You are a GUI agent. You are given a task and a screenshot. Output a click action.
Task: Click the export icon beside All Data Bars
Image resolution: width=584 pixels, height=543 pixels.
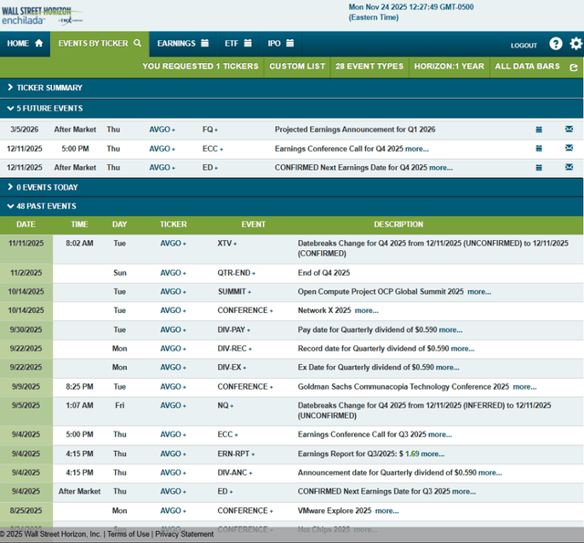tap(573, 67)
